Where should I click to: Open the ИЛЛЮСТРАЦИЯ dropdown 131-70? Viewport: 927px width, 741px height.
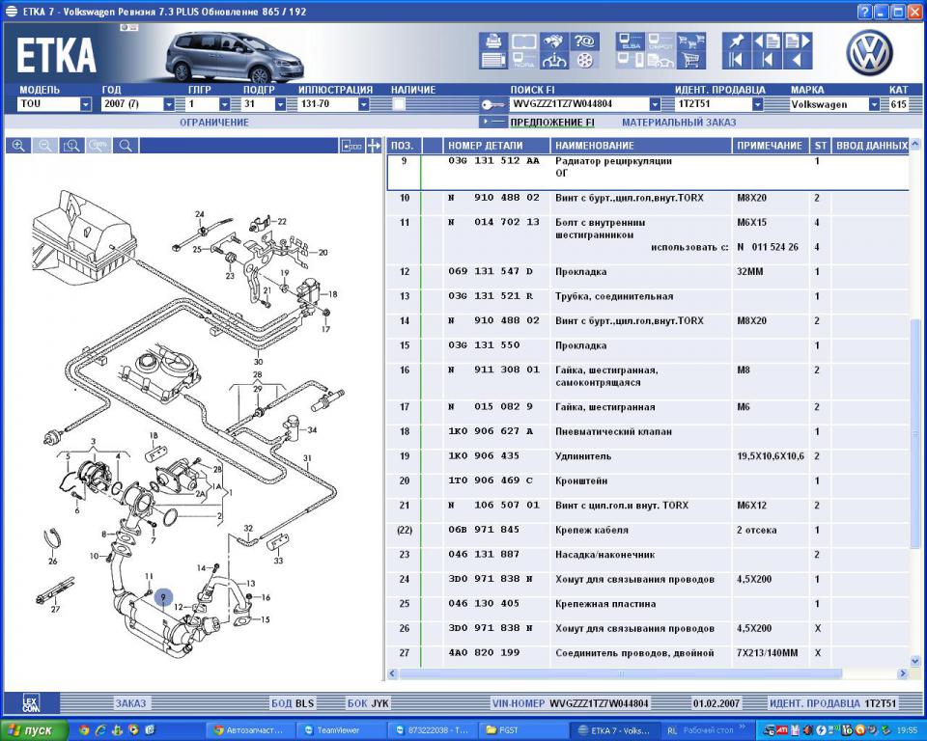pos(364,104)
